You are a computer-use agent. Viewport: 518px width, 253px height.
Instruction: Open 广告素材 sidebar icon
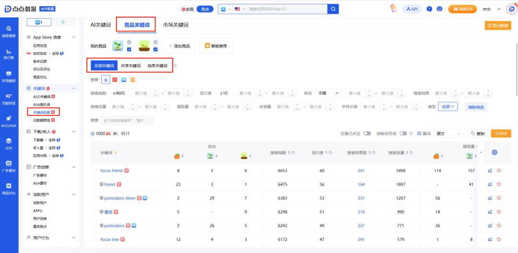coord(9,166)
